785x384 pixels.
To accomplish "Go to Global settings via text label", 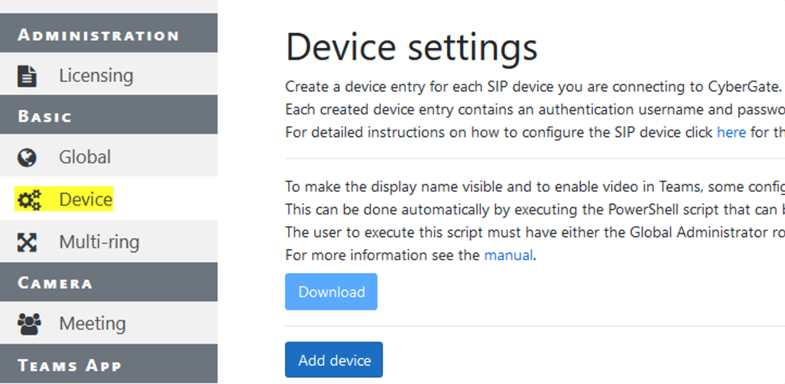I will (x=85, y=157).
